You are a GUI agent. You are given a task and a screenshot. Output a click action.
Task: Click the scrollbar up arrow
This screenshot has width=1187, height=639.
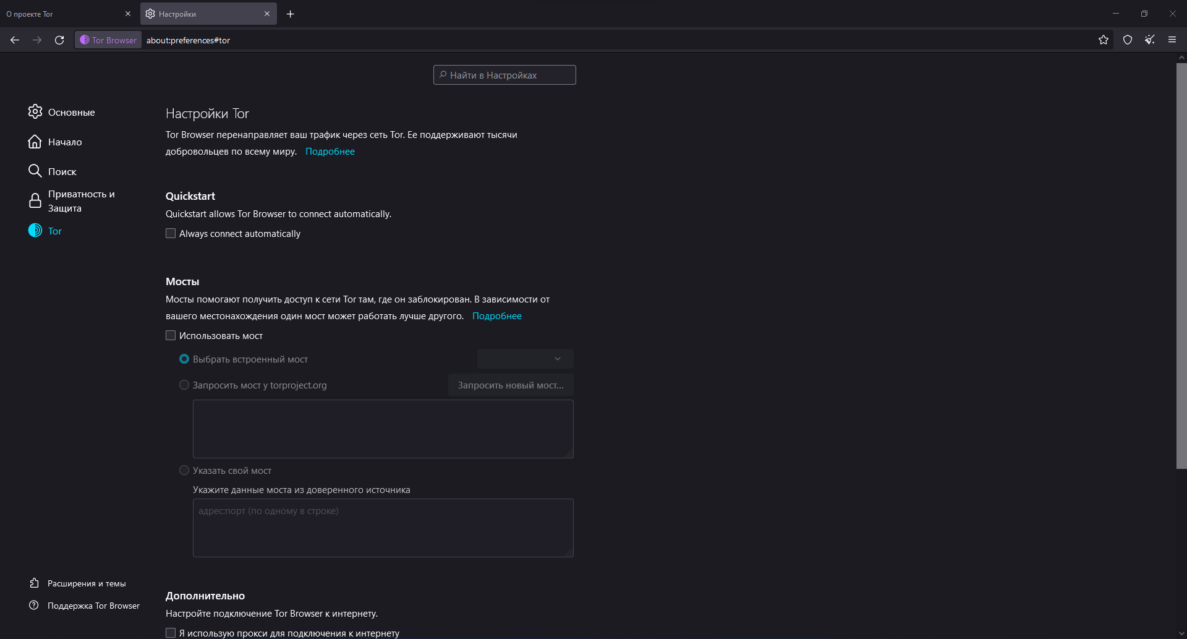1181,58
